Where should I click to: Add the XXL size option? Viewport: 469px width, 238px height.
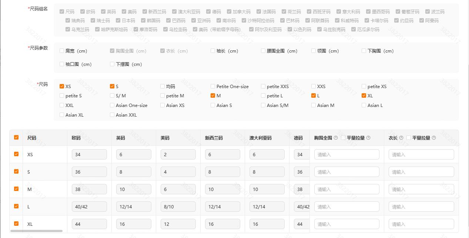click(62, 105)
